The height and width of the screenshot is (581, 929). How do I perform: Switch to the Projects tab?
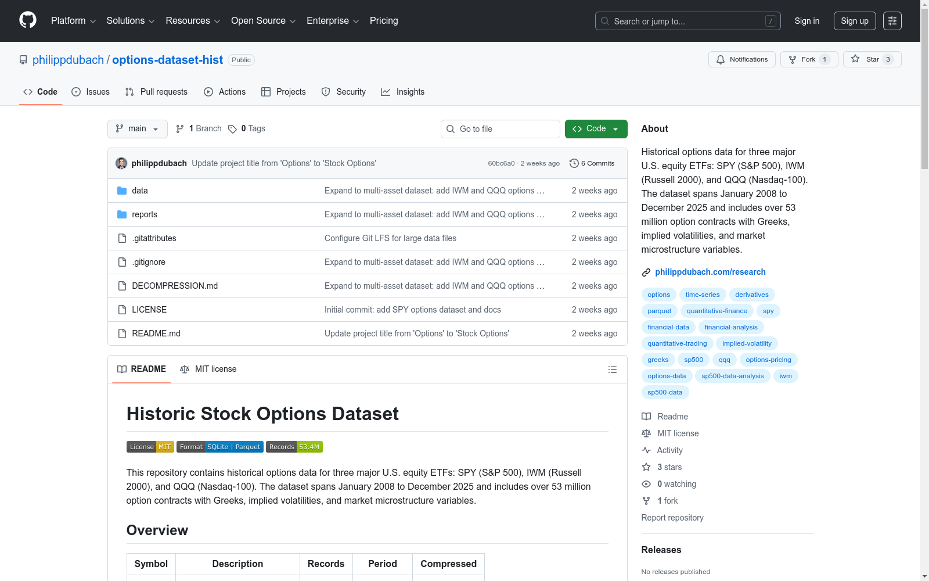point(283,92)
